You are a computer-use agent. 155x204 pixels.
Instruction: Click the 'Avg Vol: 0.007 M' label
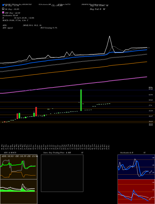coord(99,6)
